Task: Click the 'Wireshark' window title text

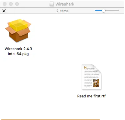Action: [x=65, y=4]
